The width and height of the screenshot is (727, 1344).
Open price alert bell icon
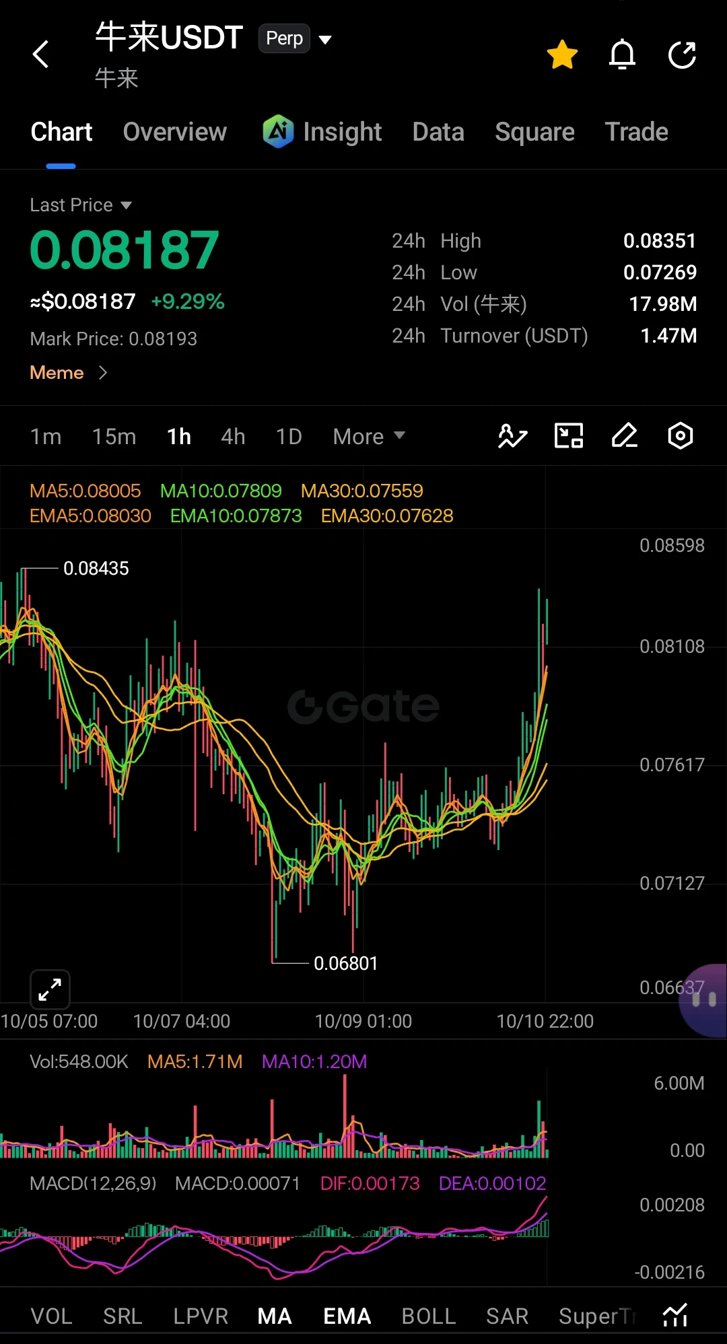622,55
